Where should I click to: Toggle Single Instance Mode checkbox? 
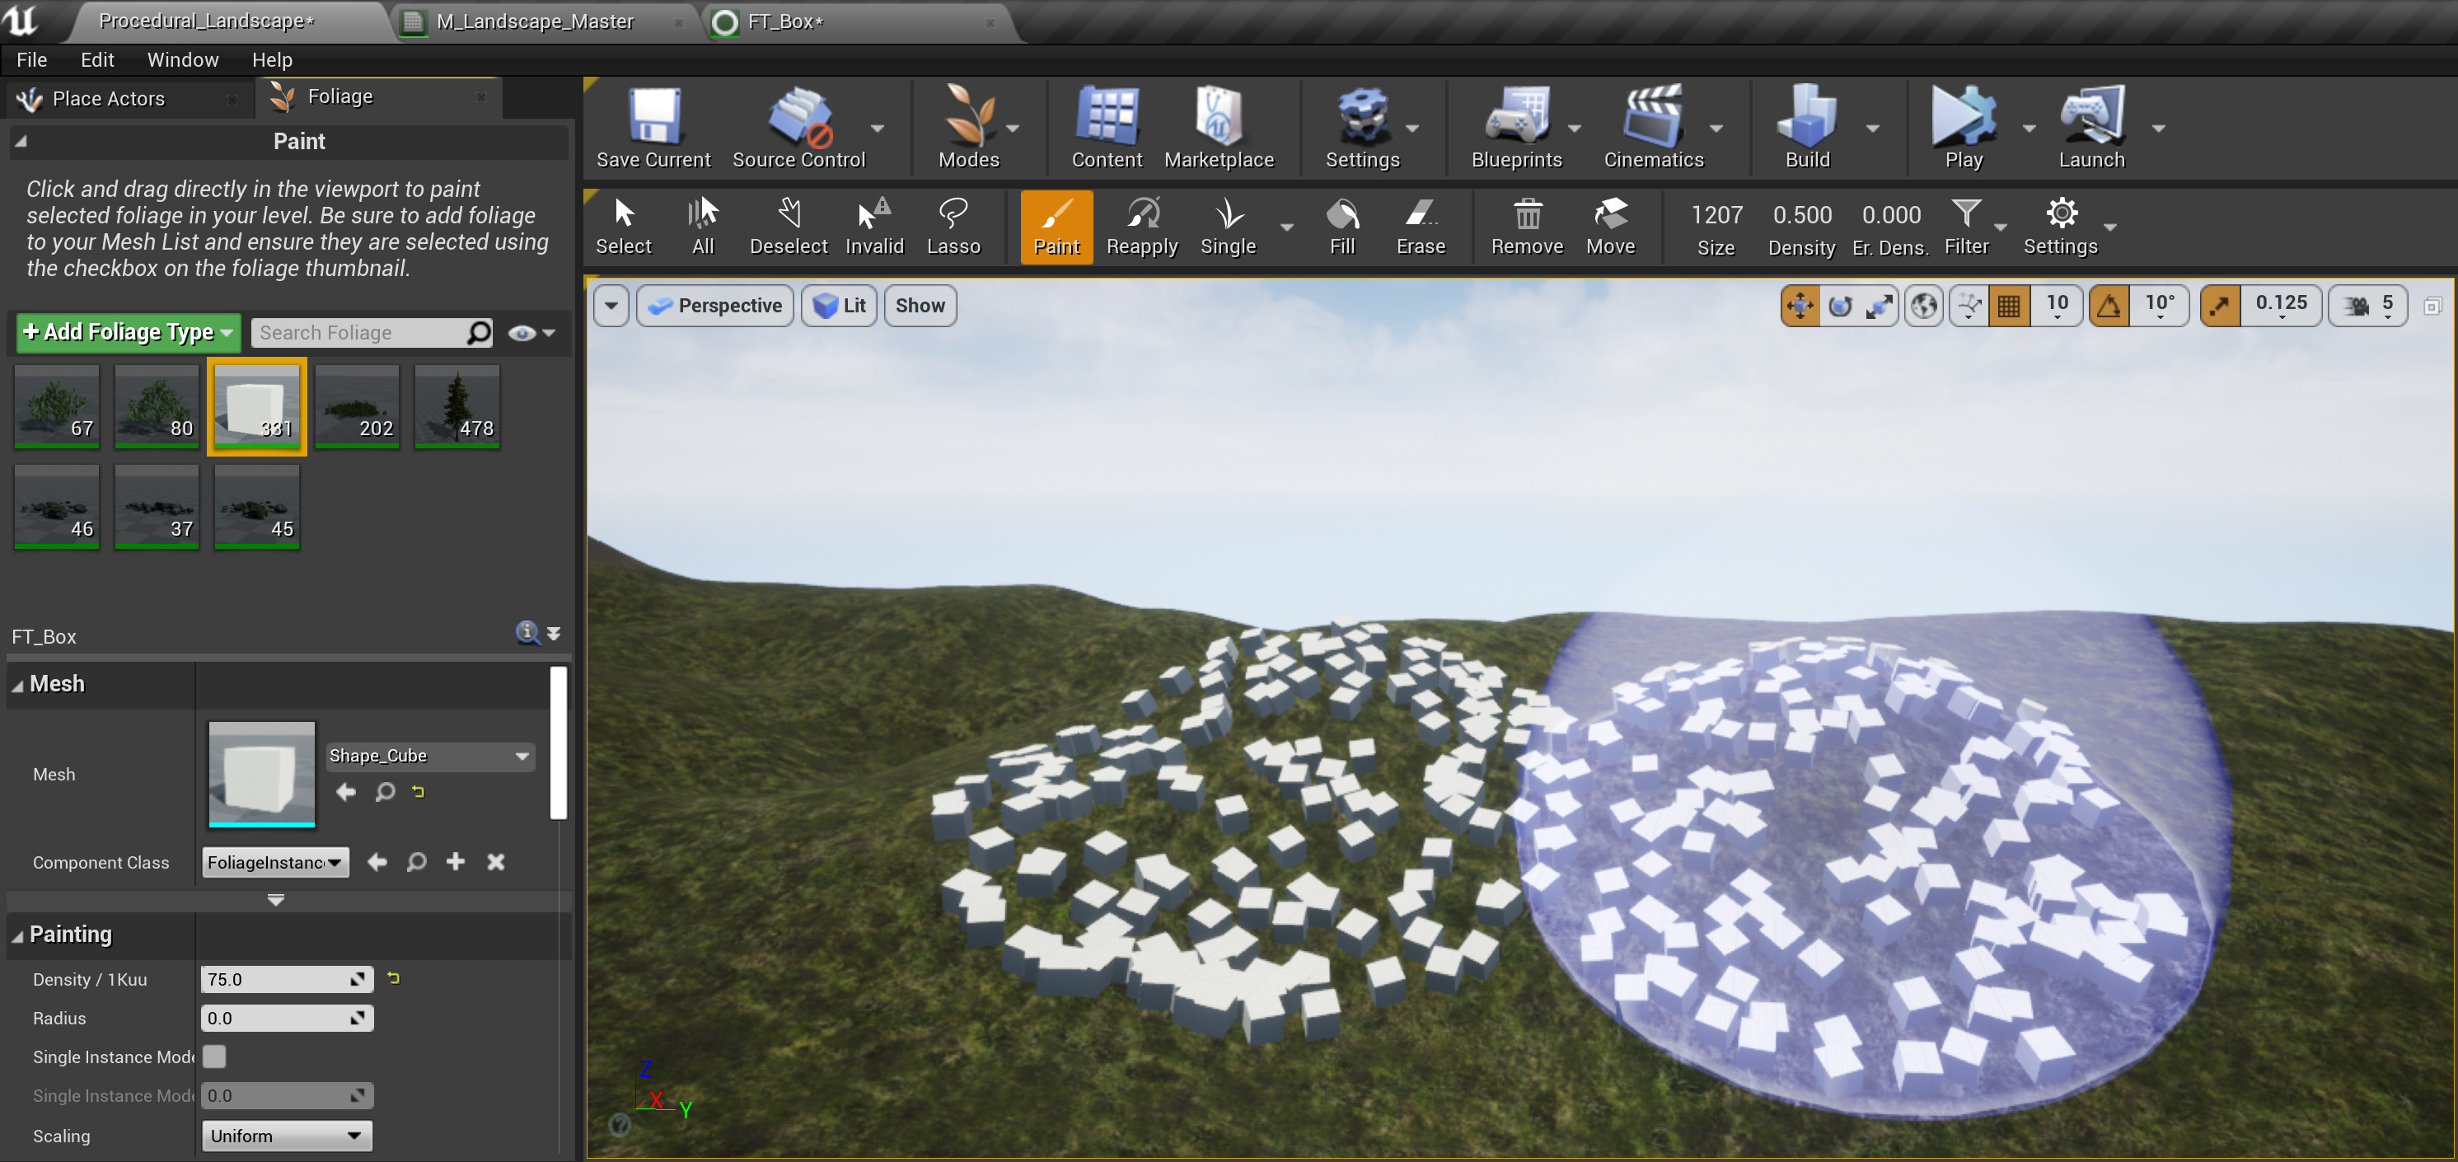(215, 1057)
